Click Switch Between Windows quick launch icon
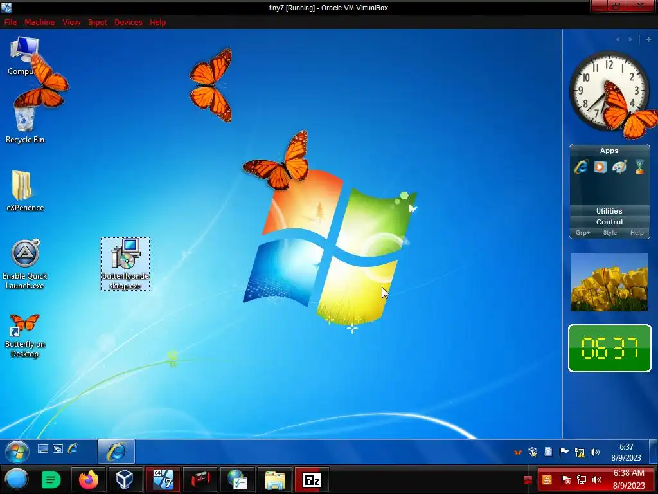 point(57,448)
